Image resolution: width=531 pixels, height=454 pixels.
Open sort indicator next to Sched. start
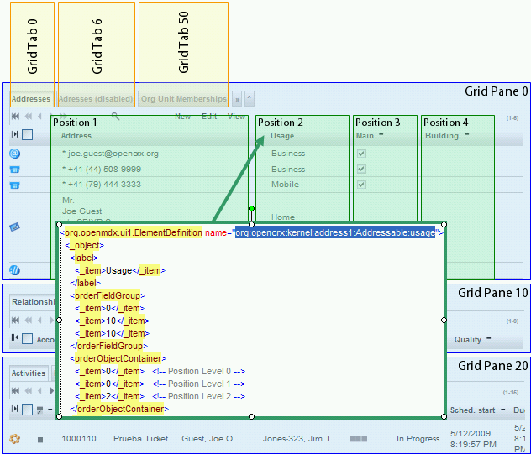point(503,410)
